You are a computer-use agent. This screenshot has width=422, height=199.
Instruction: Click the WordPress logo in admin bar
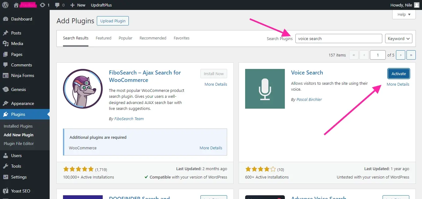[5, 5]
